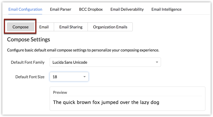Click the compose settings description text
The image size is (213, 117).
pyautogui.click(x=83, y=50)
